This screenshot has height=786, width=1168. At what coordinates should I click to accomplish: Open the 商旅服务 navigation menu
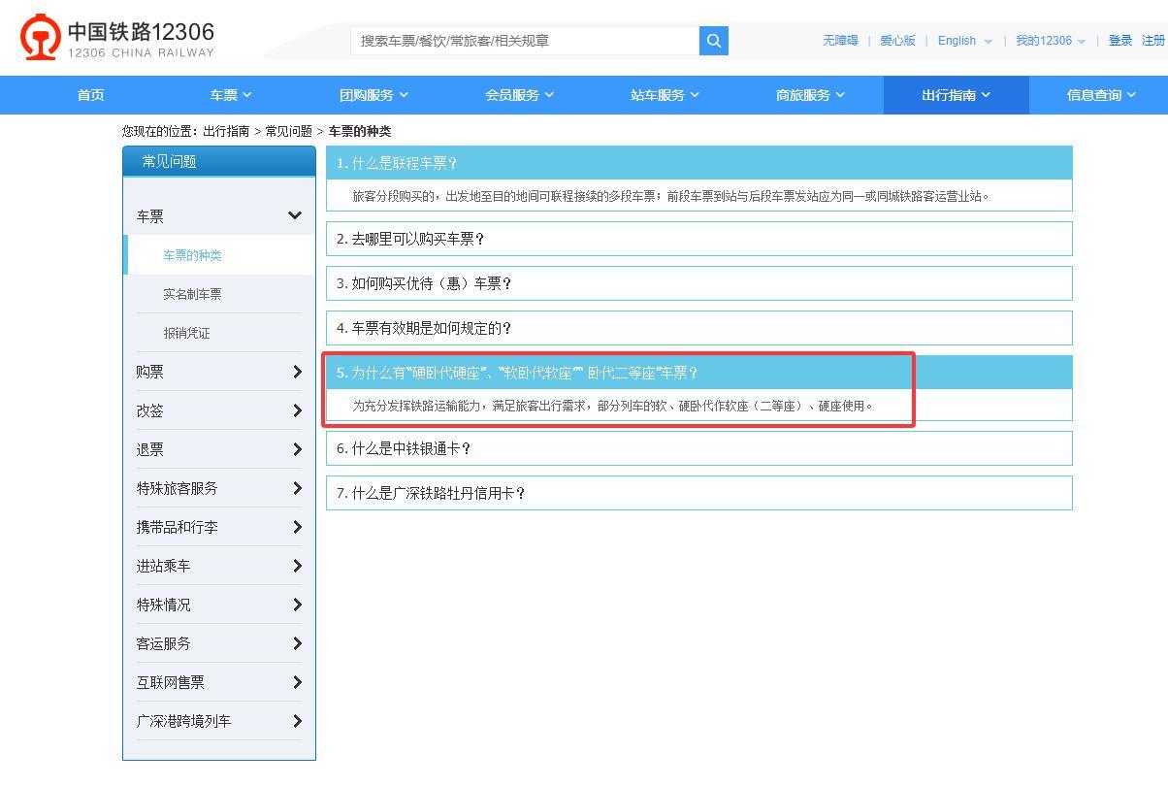pyautogui.click(x=811, y=95)
